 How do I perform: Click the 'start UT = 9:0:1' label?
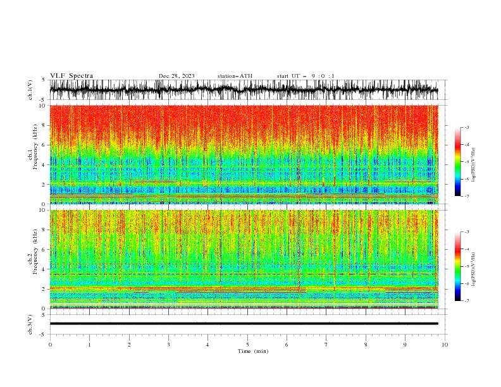pyautogui.click(x=306, y=76)
